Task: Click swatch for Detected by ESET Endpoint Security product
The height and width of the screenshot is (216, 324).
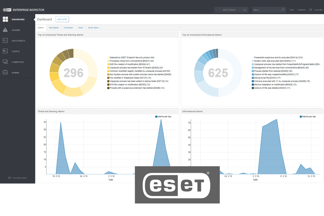Action: (108, 58)
